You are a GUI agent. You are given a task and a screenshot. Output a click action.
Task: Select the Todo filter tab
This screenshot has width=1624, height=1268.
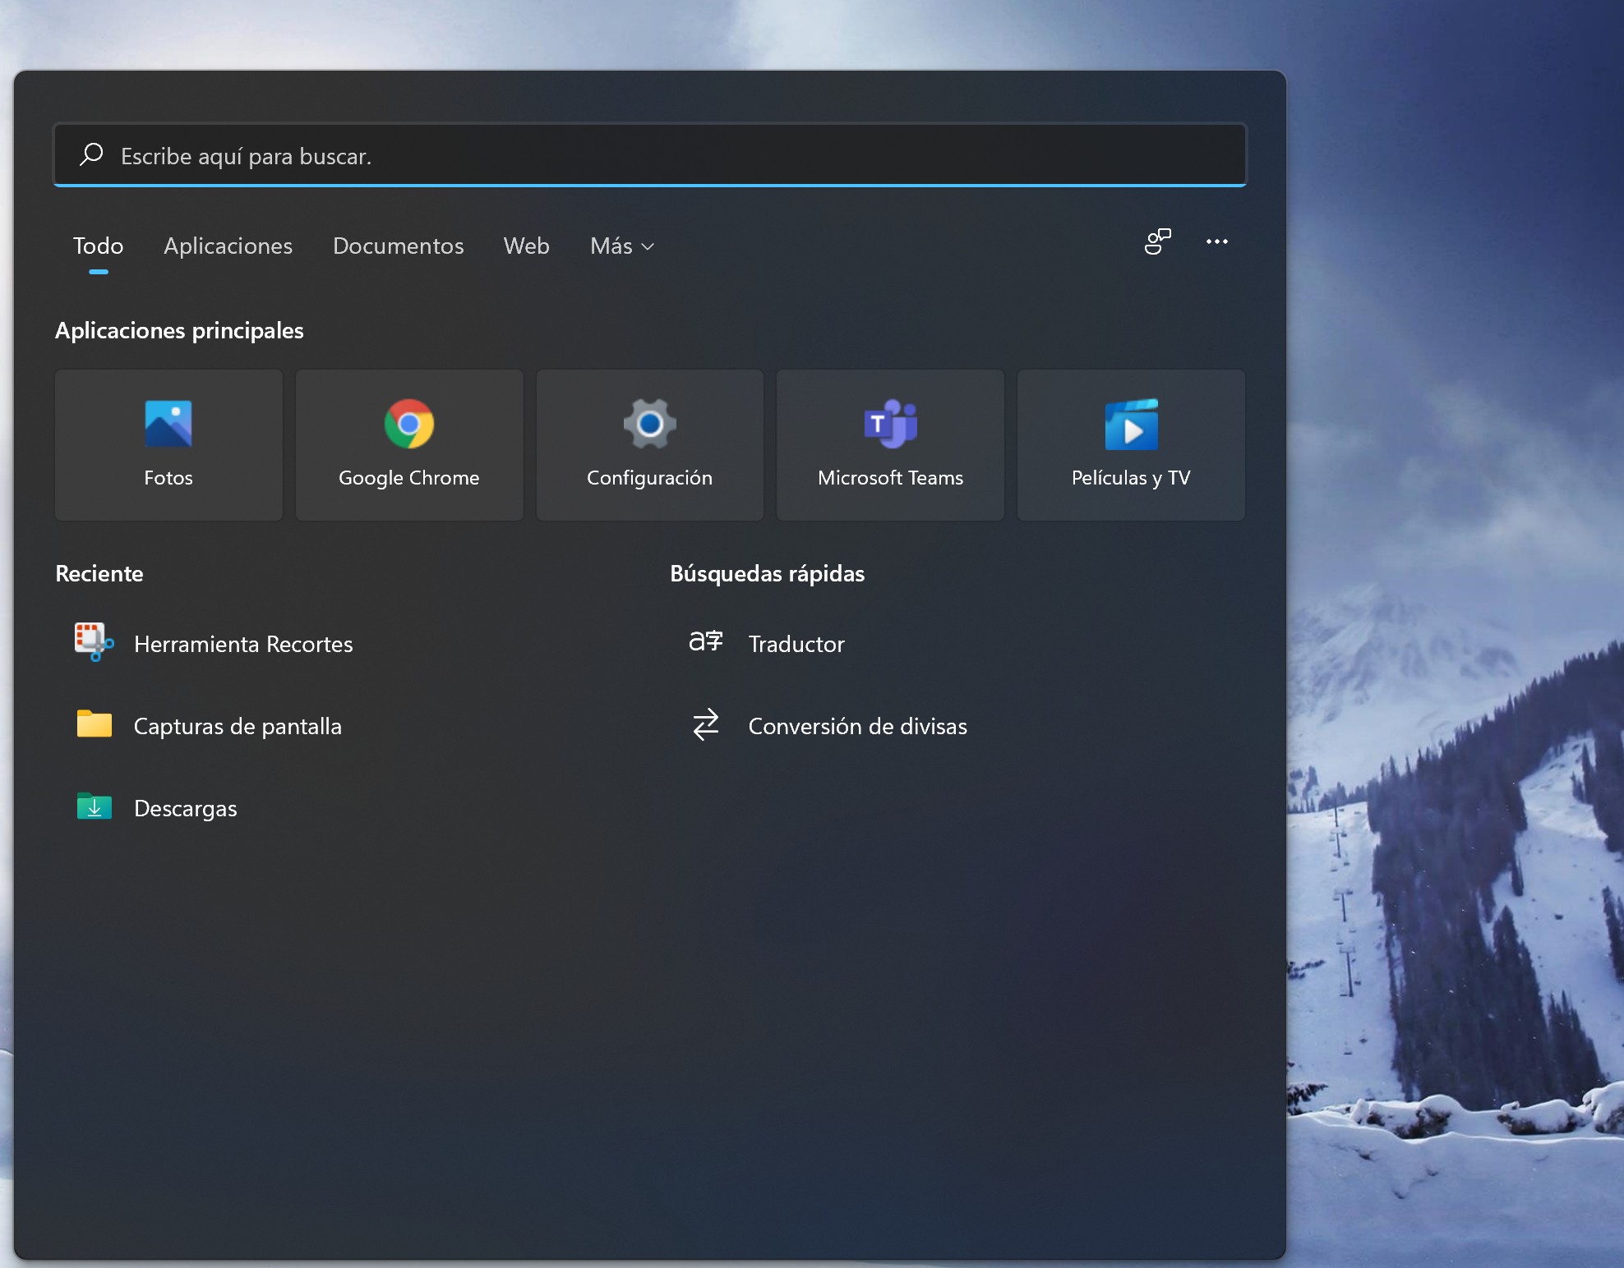pos(98,246)
